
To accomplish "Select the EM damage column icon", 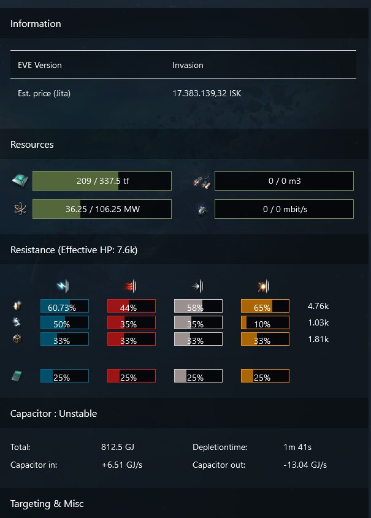I will [x=63, y=286].
